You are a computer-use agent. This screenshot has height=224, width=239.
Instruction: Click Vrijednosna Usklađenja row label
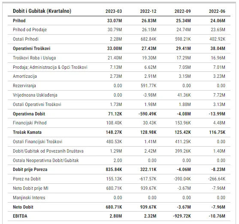coord(35,95)
